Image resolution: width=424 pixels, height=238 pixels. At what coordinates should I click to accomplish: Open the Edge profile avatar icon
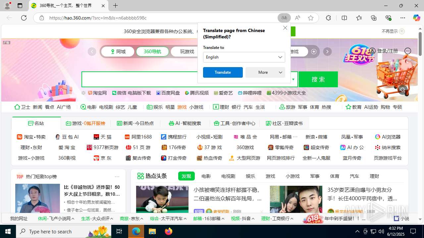pyautogui.click(x=7, y=6)
